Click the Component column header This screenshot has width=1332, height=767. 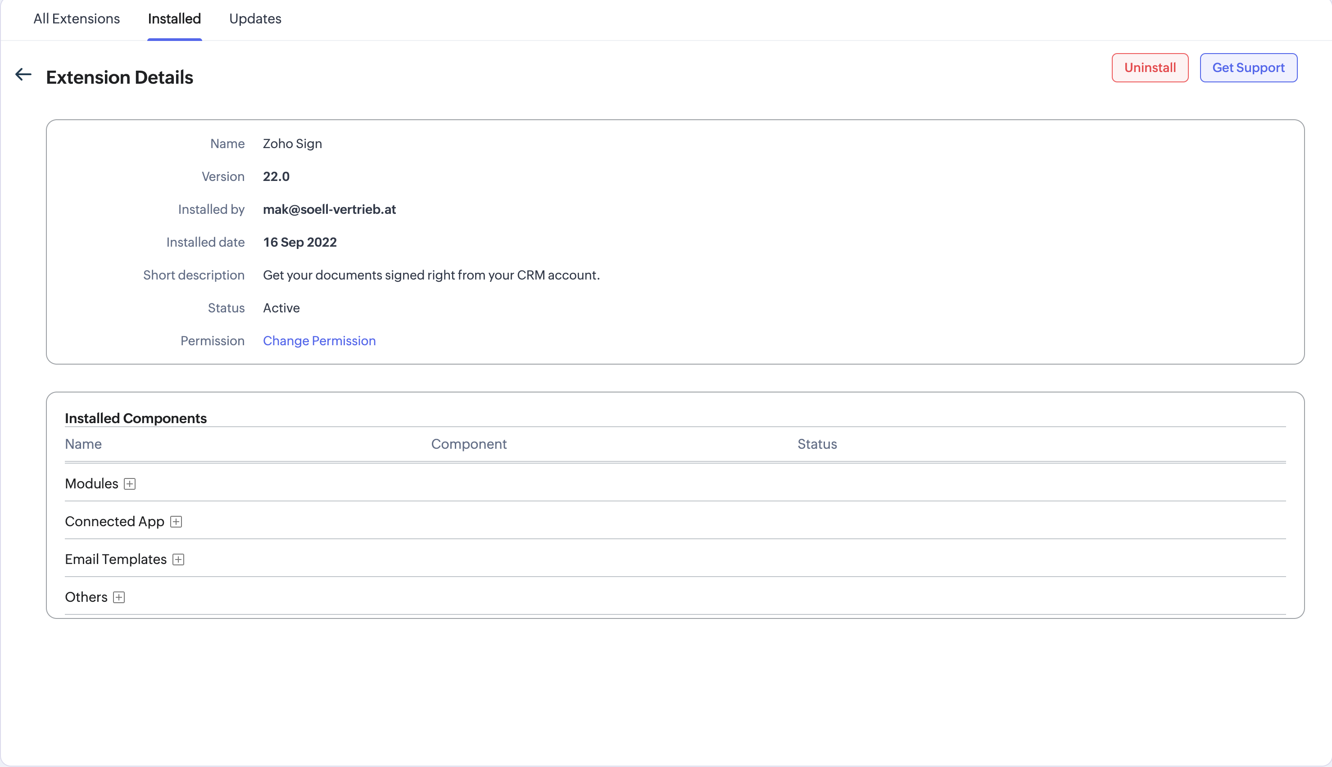[469, 444]
